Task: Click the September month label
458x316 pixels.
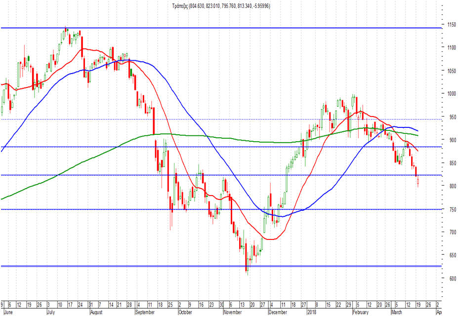Action: (145, 312)
